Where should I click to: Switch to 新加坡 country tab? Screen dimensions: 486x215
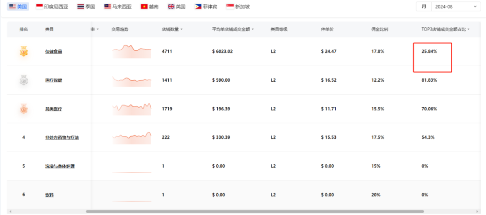click(238, 6)
